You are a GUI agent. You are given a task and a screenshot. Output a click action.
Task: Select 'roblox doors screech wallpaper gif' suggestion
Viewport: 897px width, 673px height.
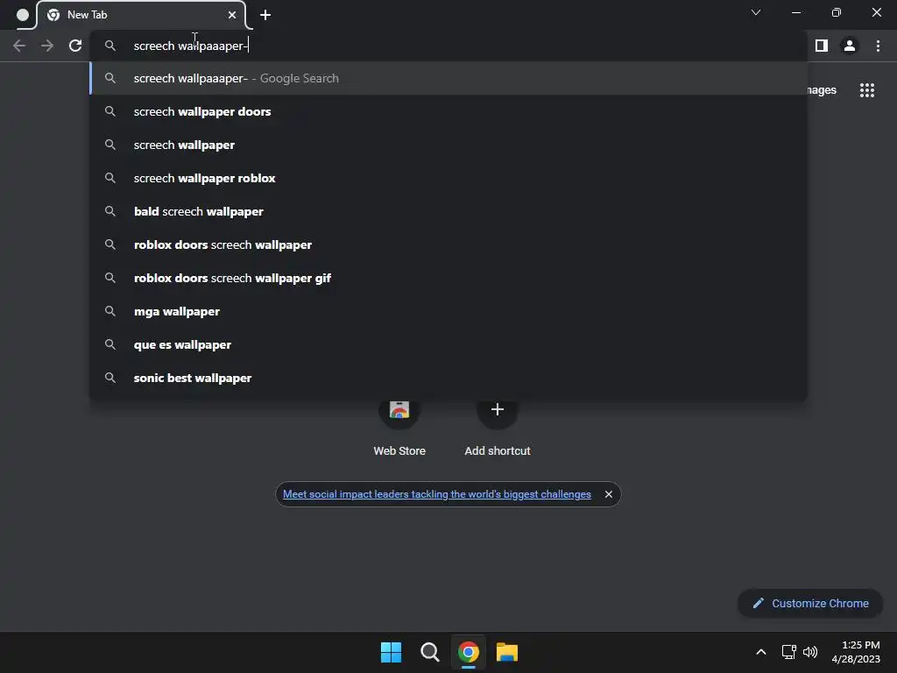(448, 278)
